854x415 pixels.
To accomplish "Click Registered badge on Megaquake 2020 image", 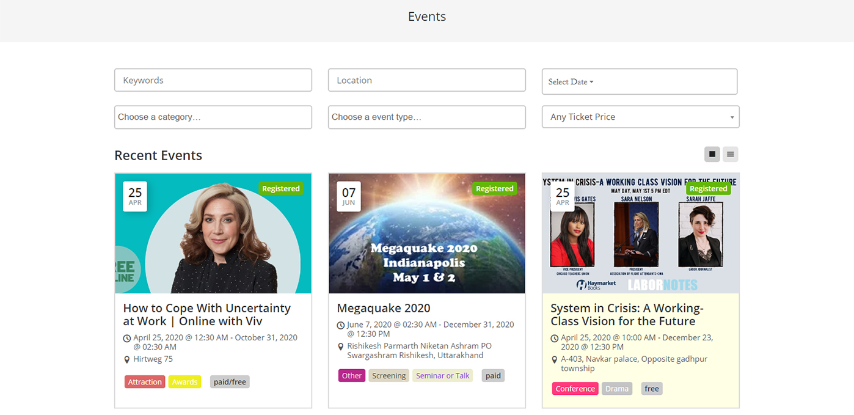I will click(x=494, y=189).
